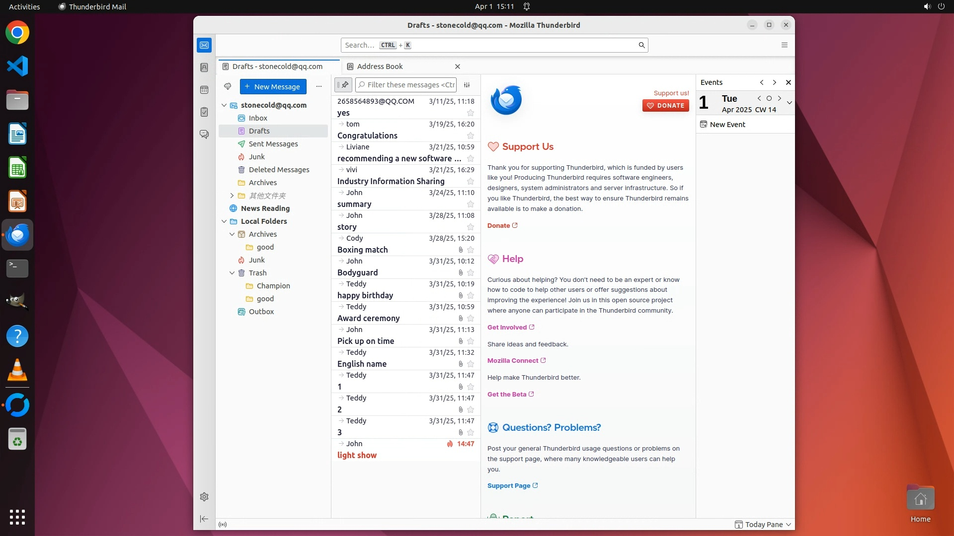
Task: Open the Address Book space icon
Action: tap(204, 67)
